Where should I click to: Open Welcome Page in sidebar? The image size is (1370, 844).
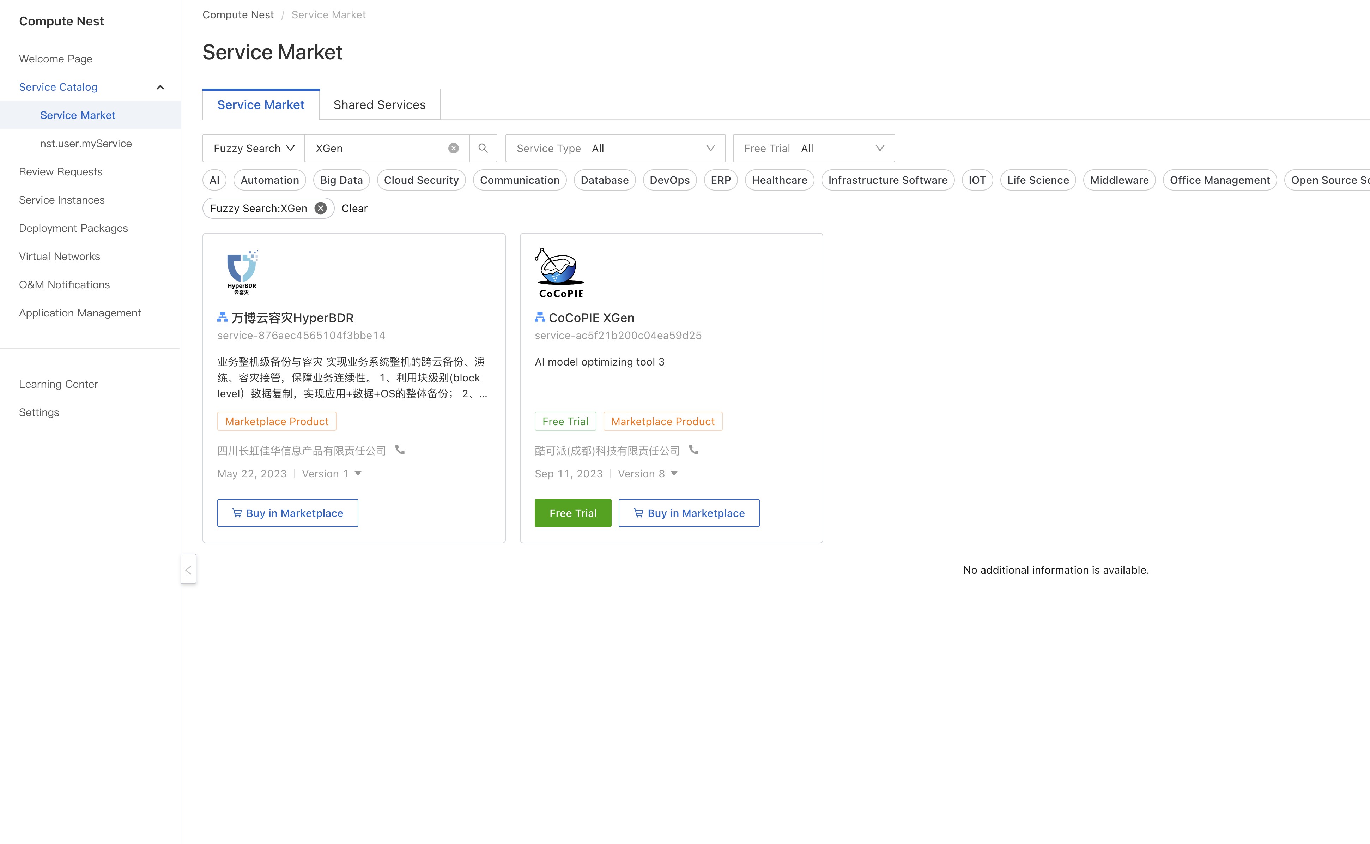coord(56,59)
